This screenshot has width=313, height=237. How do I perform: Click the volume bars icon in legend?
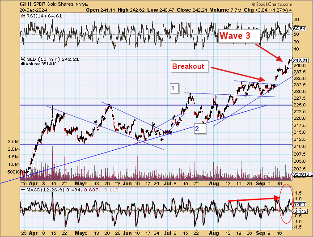(x=23, y=64)
